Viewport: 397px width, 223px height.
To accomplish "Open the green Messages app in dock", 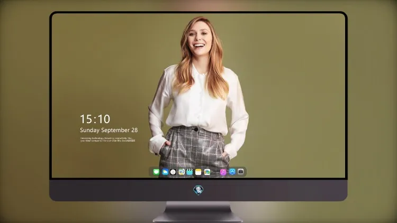I will point(156,172).
